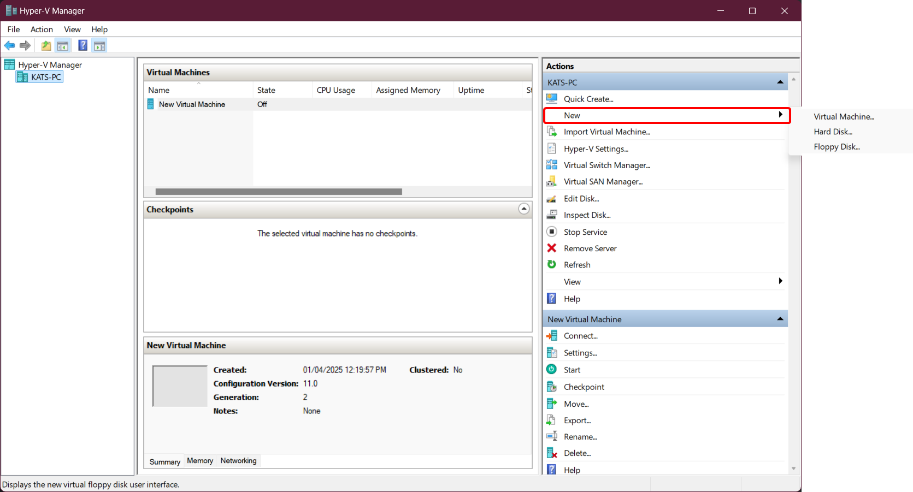Sort by the Name column header

pyautogui.click(x=199, y=90)
